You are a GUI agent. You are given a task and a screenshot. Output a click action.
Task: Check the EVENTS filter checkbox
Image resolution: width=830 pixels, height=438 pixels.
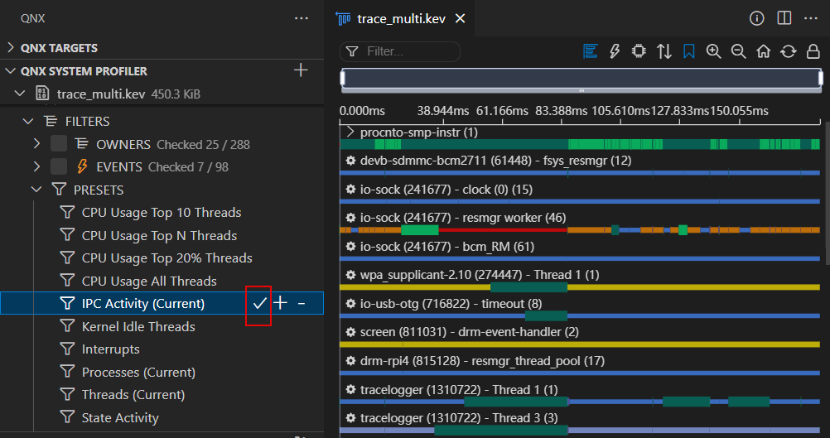point(59,166)
